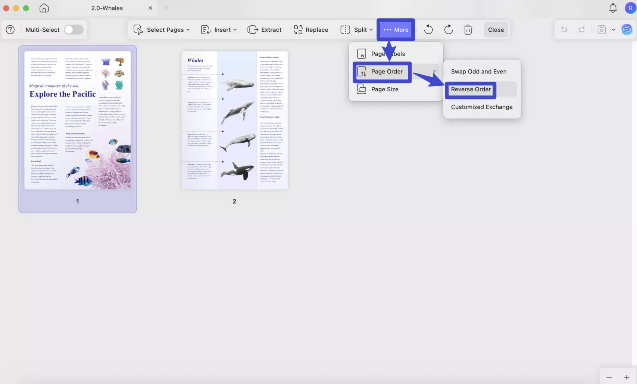Click the Insert icon
The image size is (637, 384).
tap(206, 29)
